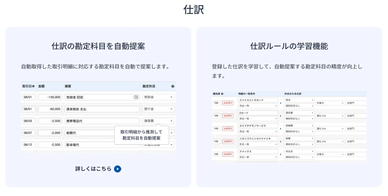Click the 仕訳 page title
The height and width of the screenshot is (196, 388).
click(x=194, y=10)
